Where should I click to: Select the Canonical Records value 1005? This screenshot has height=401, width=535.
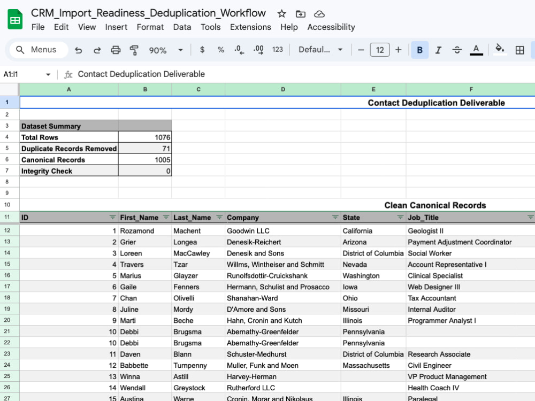click(x=145, y=160)
